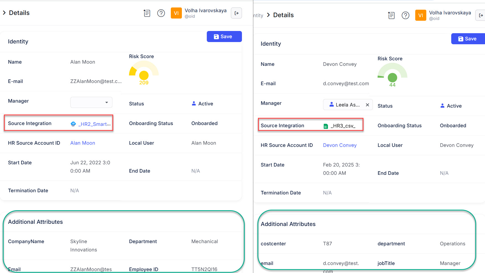
Task: Click logout icon at right panel edge
Action: coord(481,15)
